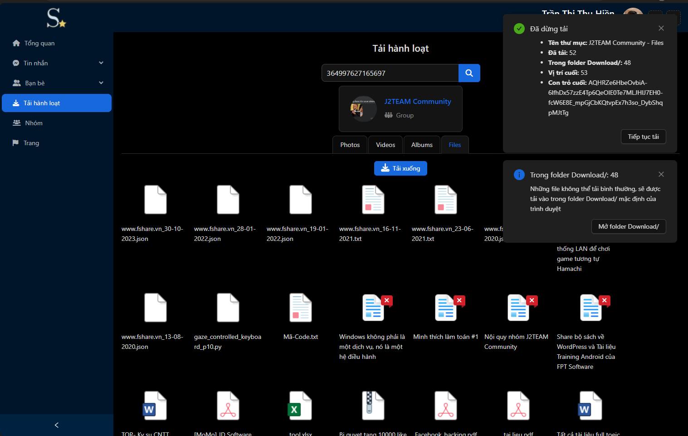Screen dimensions: 688x436
Task: Click the Tiếp tục tải button
Action: click(644, 137)
